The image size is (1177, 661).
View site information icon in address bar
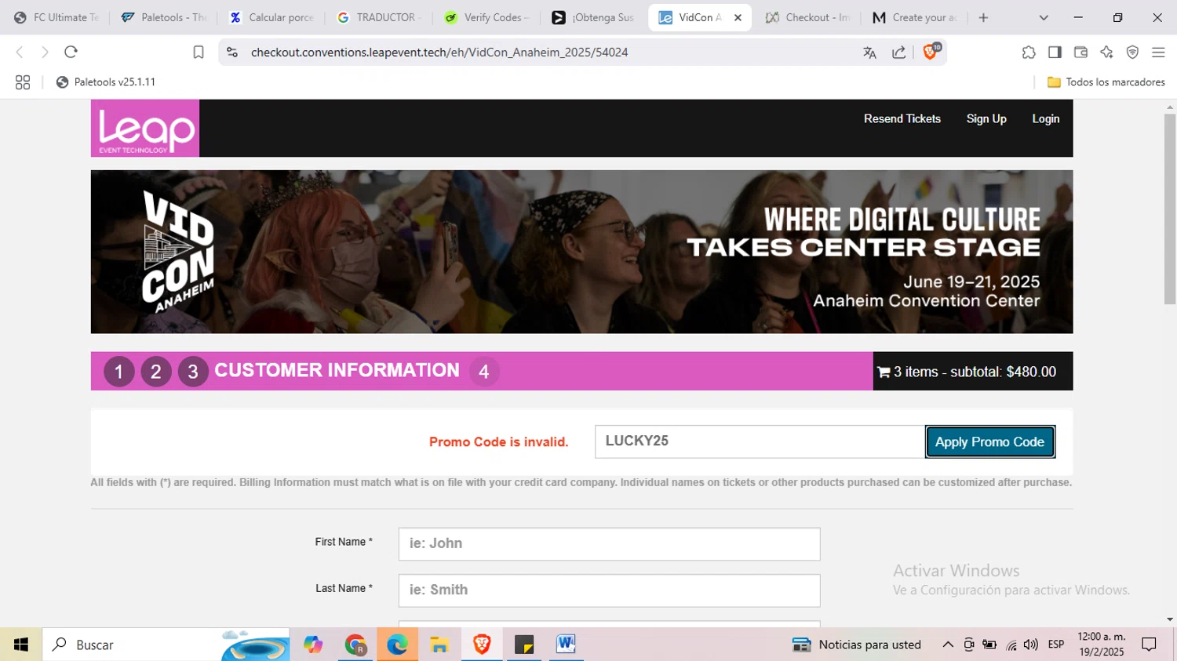point(232,52)
